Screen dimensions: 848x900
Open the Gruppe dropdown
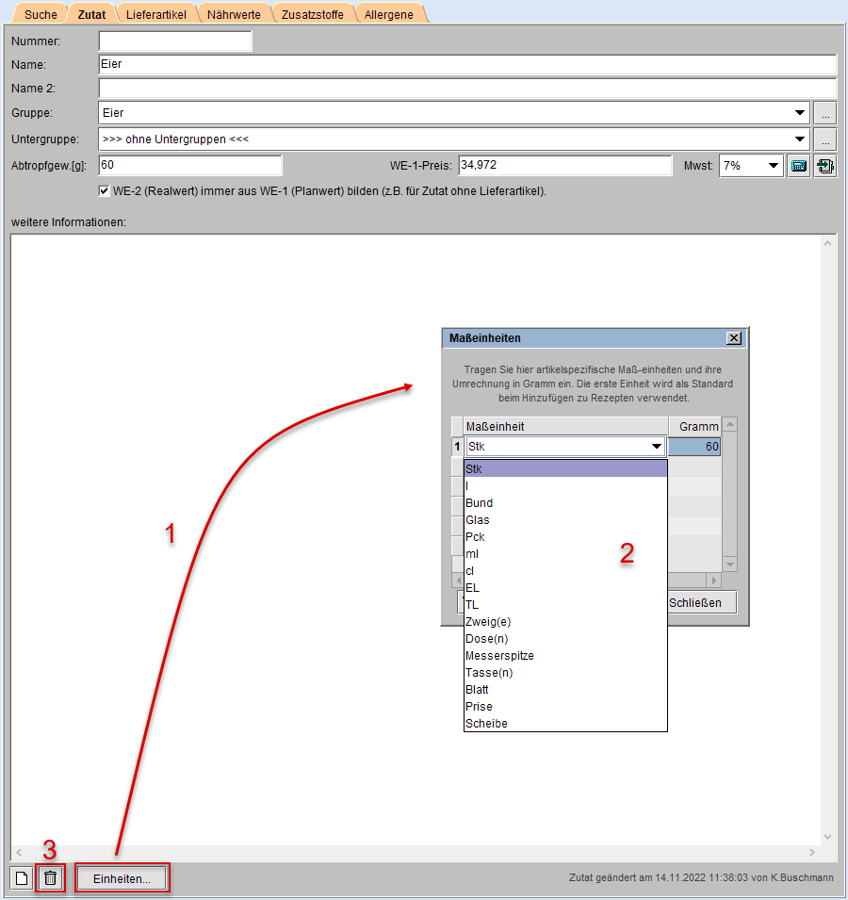coord(799,112)
